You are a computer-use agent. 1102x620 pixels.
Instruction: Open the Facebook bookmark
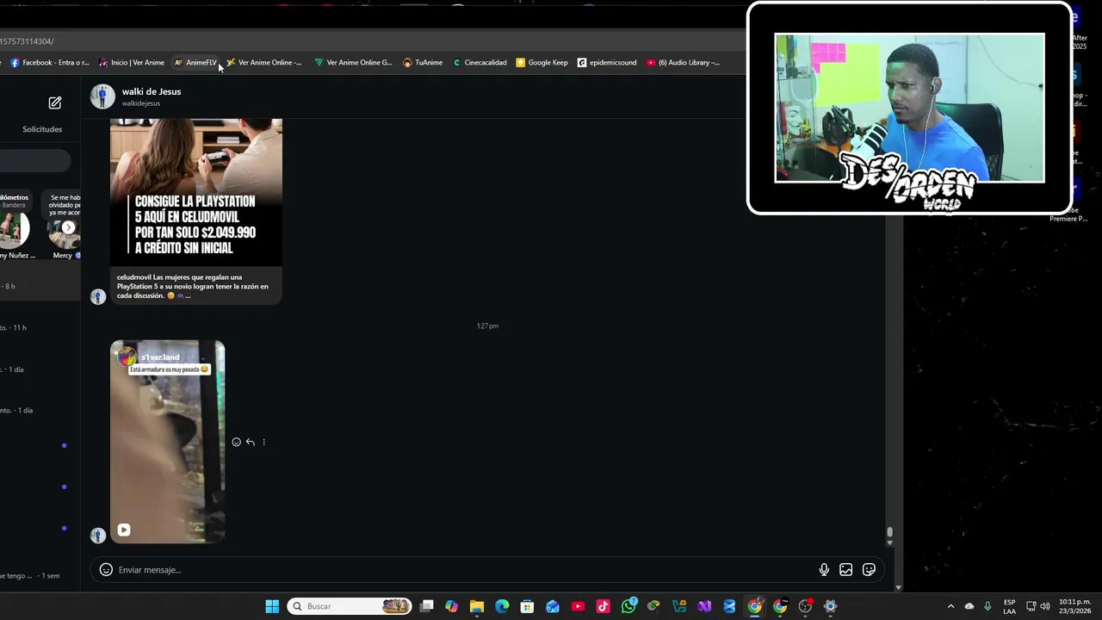[x=49, y=62]
